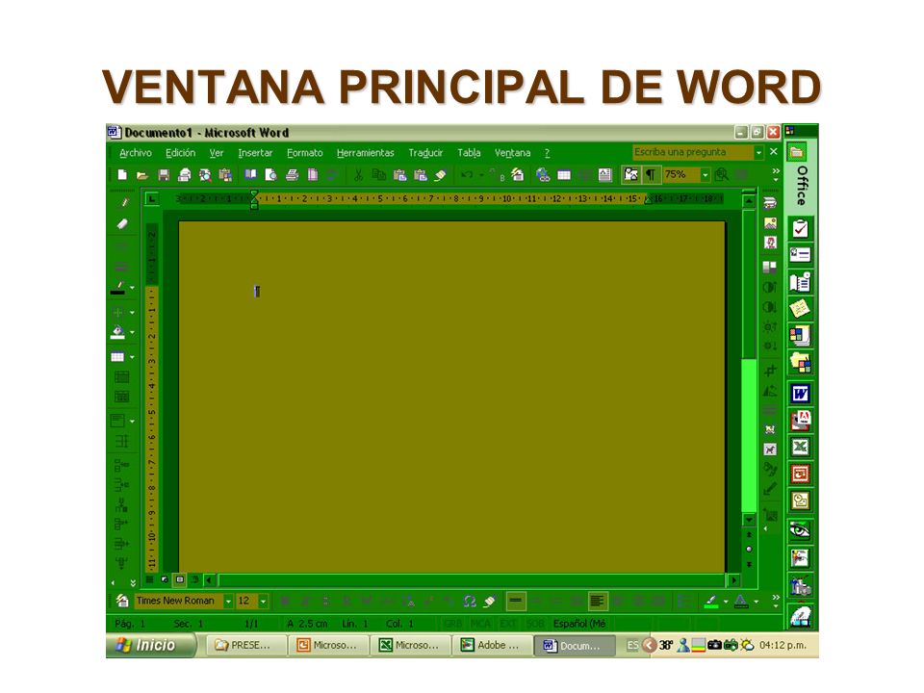Click the New Task checkmark clipboard icon
This screenshot has width=924, height=693.
pos(800,228)
